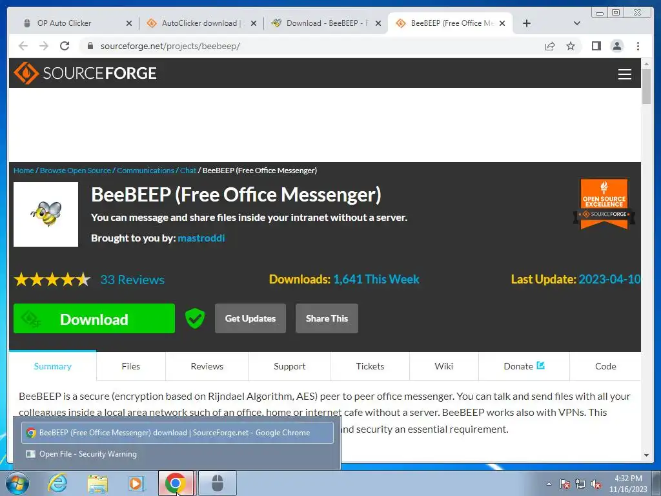Open the Chrome profile avatar

click(616, 46)
